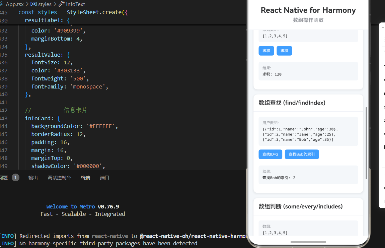The image size is (385, 248).
Task: Click the 'infoCard: {' code line
Action: tap(43, 118)
